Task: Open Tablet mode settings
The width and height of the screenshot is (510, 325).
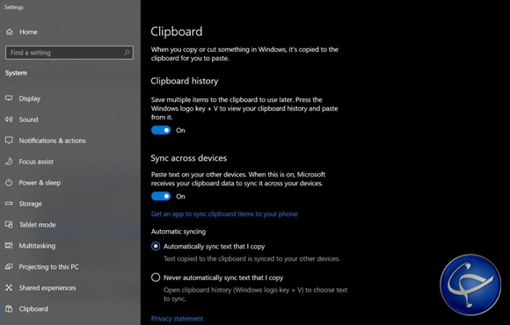Action: 38,225
